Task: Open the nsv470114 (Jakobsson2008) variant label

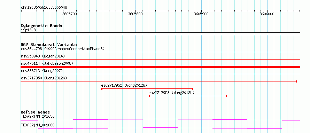Action: pos(47,63)
